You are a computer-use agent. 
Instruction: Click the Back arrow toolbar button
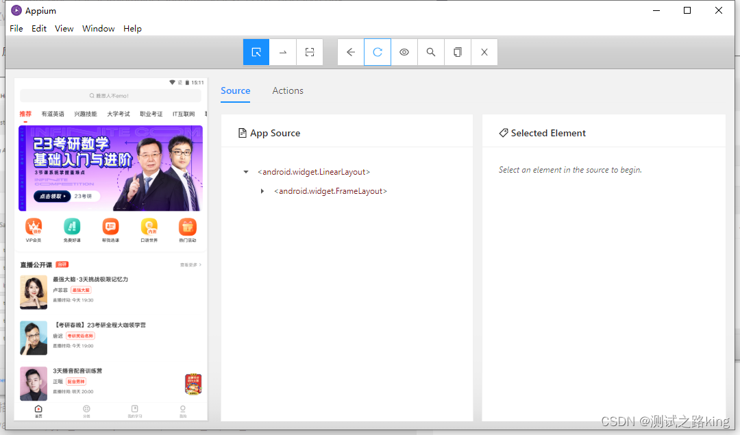point(351,52)
